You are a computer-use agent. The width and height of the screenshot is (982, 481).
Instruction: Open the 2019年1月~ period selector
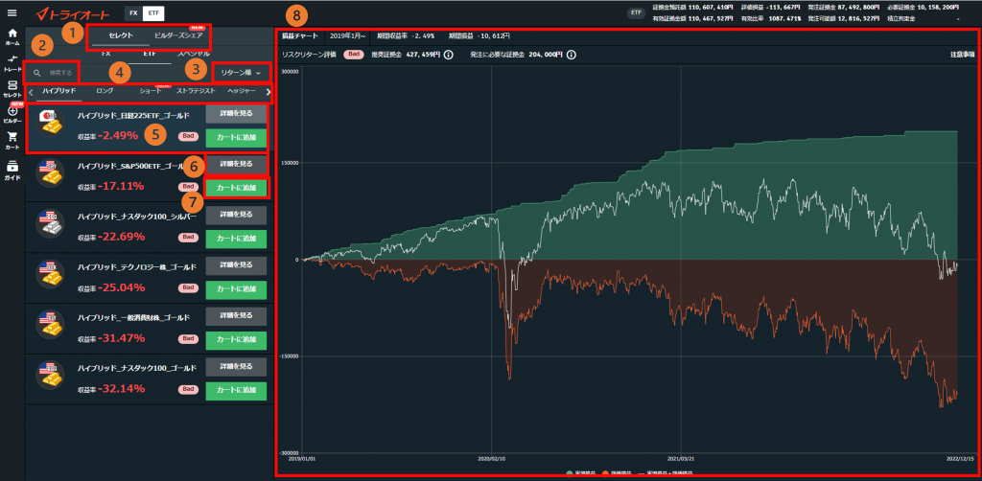pos(347,35)
